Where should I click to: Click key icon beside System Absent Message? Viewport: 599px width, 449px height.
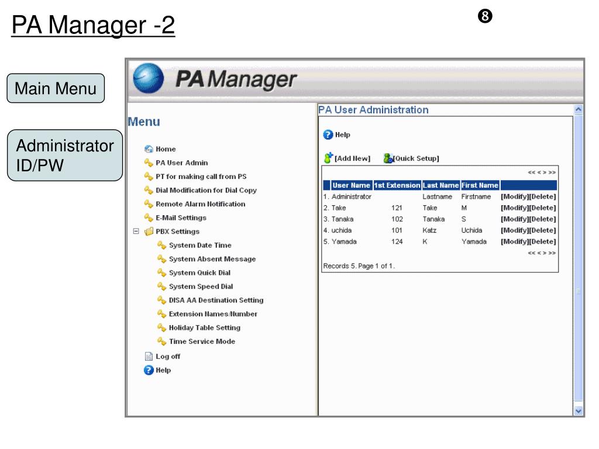[162, 259]
